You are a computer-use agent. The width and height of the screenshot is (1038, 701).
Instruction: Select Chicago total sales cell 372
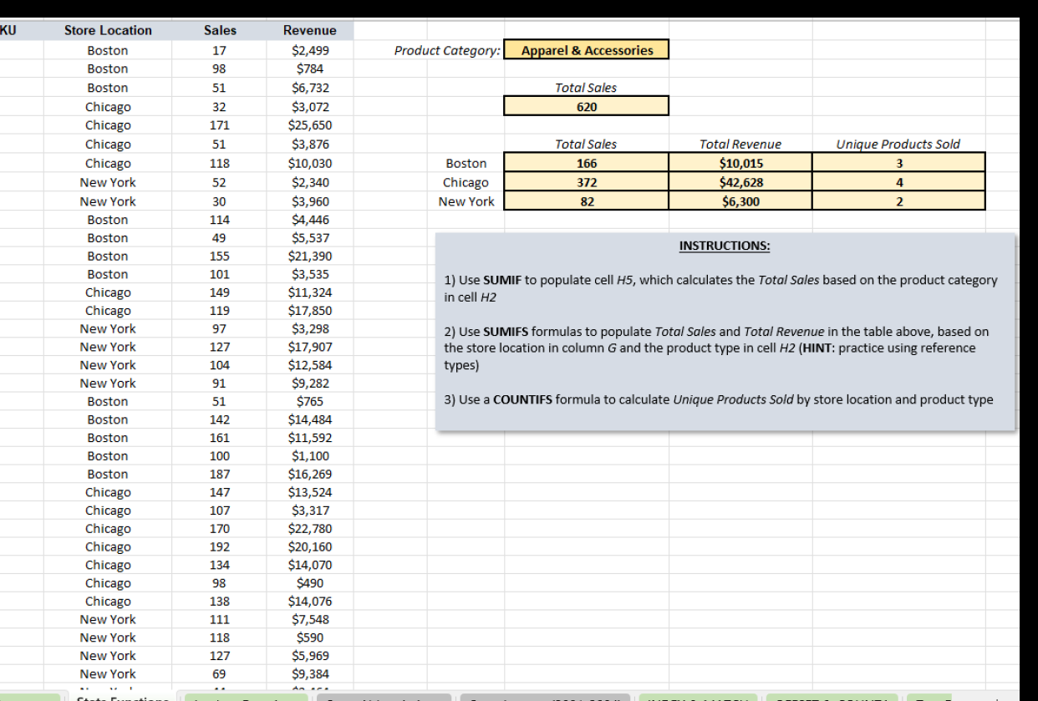point(587,182)
